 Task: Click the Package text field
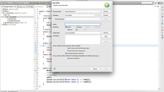80,15
